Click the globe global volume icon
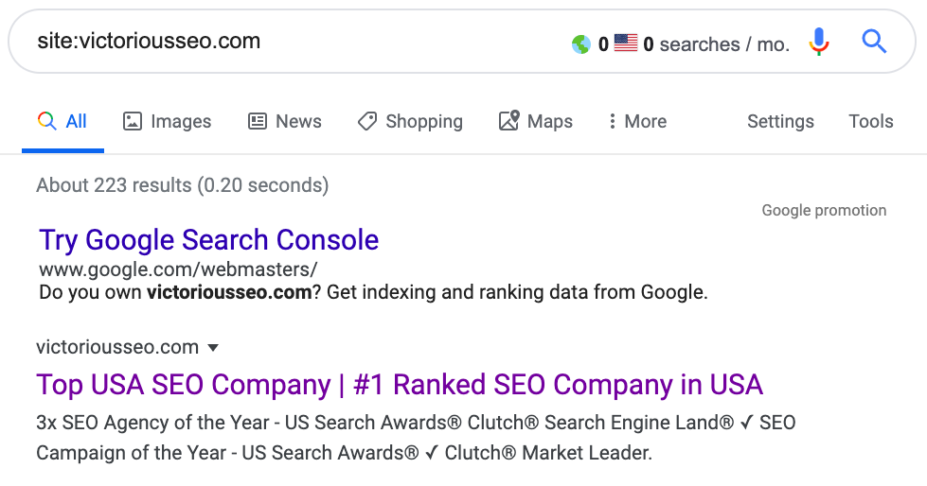The width and height of the screenshot is (927, 486). (x=581, y=43)
